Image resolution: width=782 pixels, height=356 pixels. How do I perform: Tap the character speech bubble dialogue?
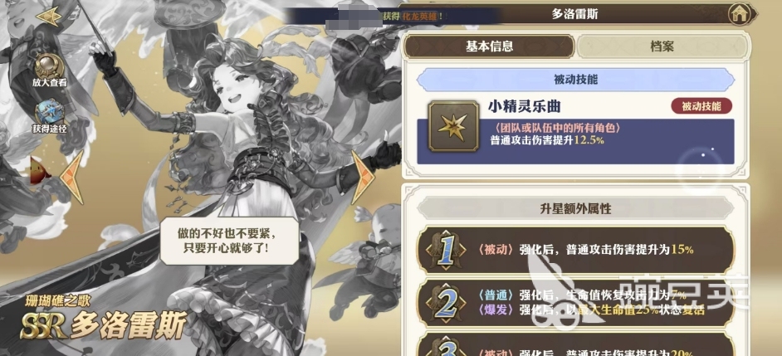tap(229, 241)
